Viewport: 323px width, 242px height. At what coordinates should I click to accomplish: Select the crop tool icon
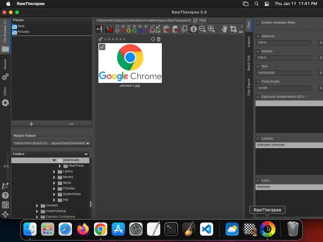tap(233, 29)
